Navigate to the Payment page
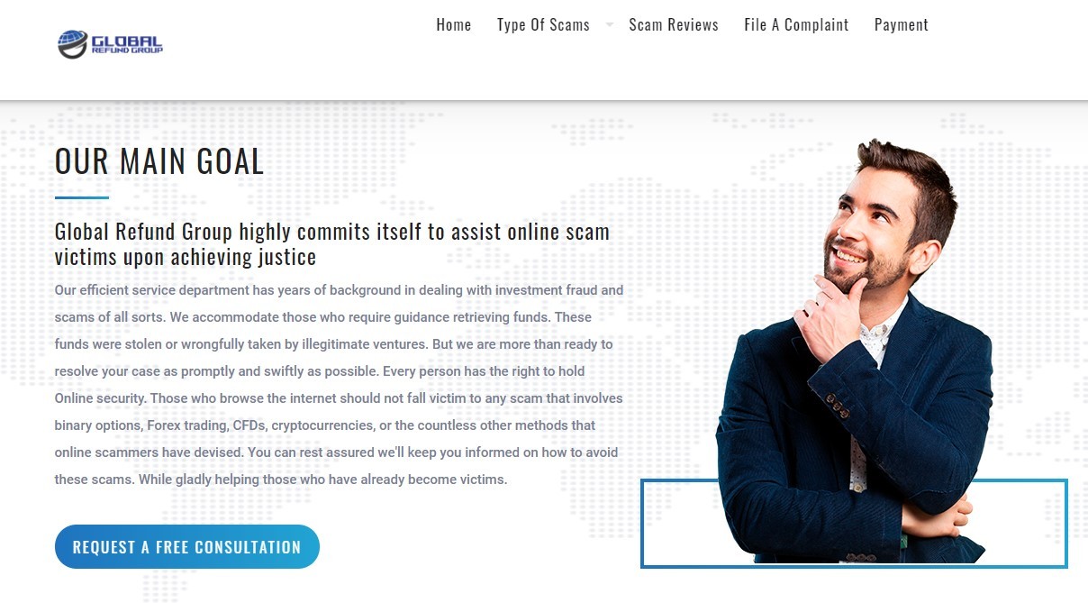Screen dimensions: 1088x603 coord(901,25)
